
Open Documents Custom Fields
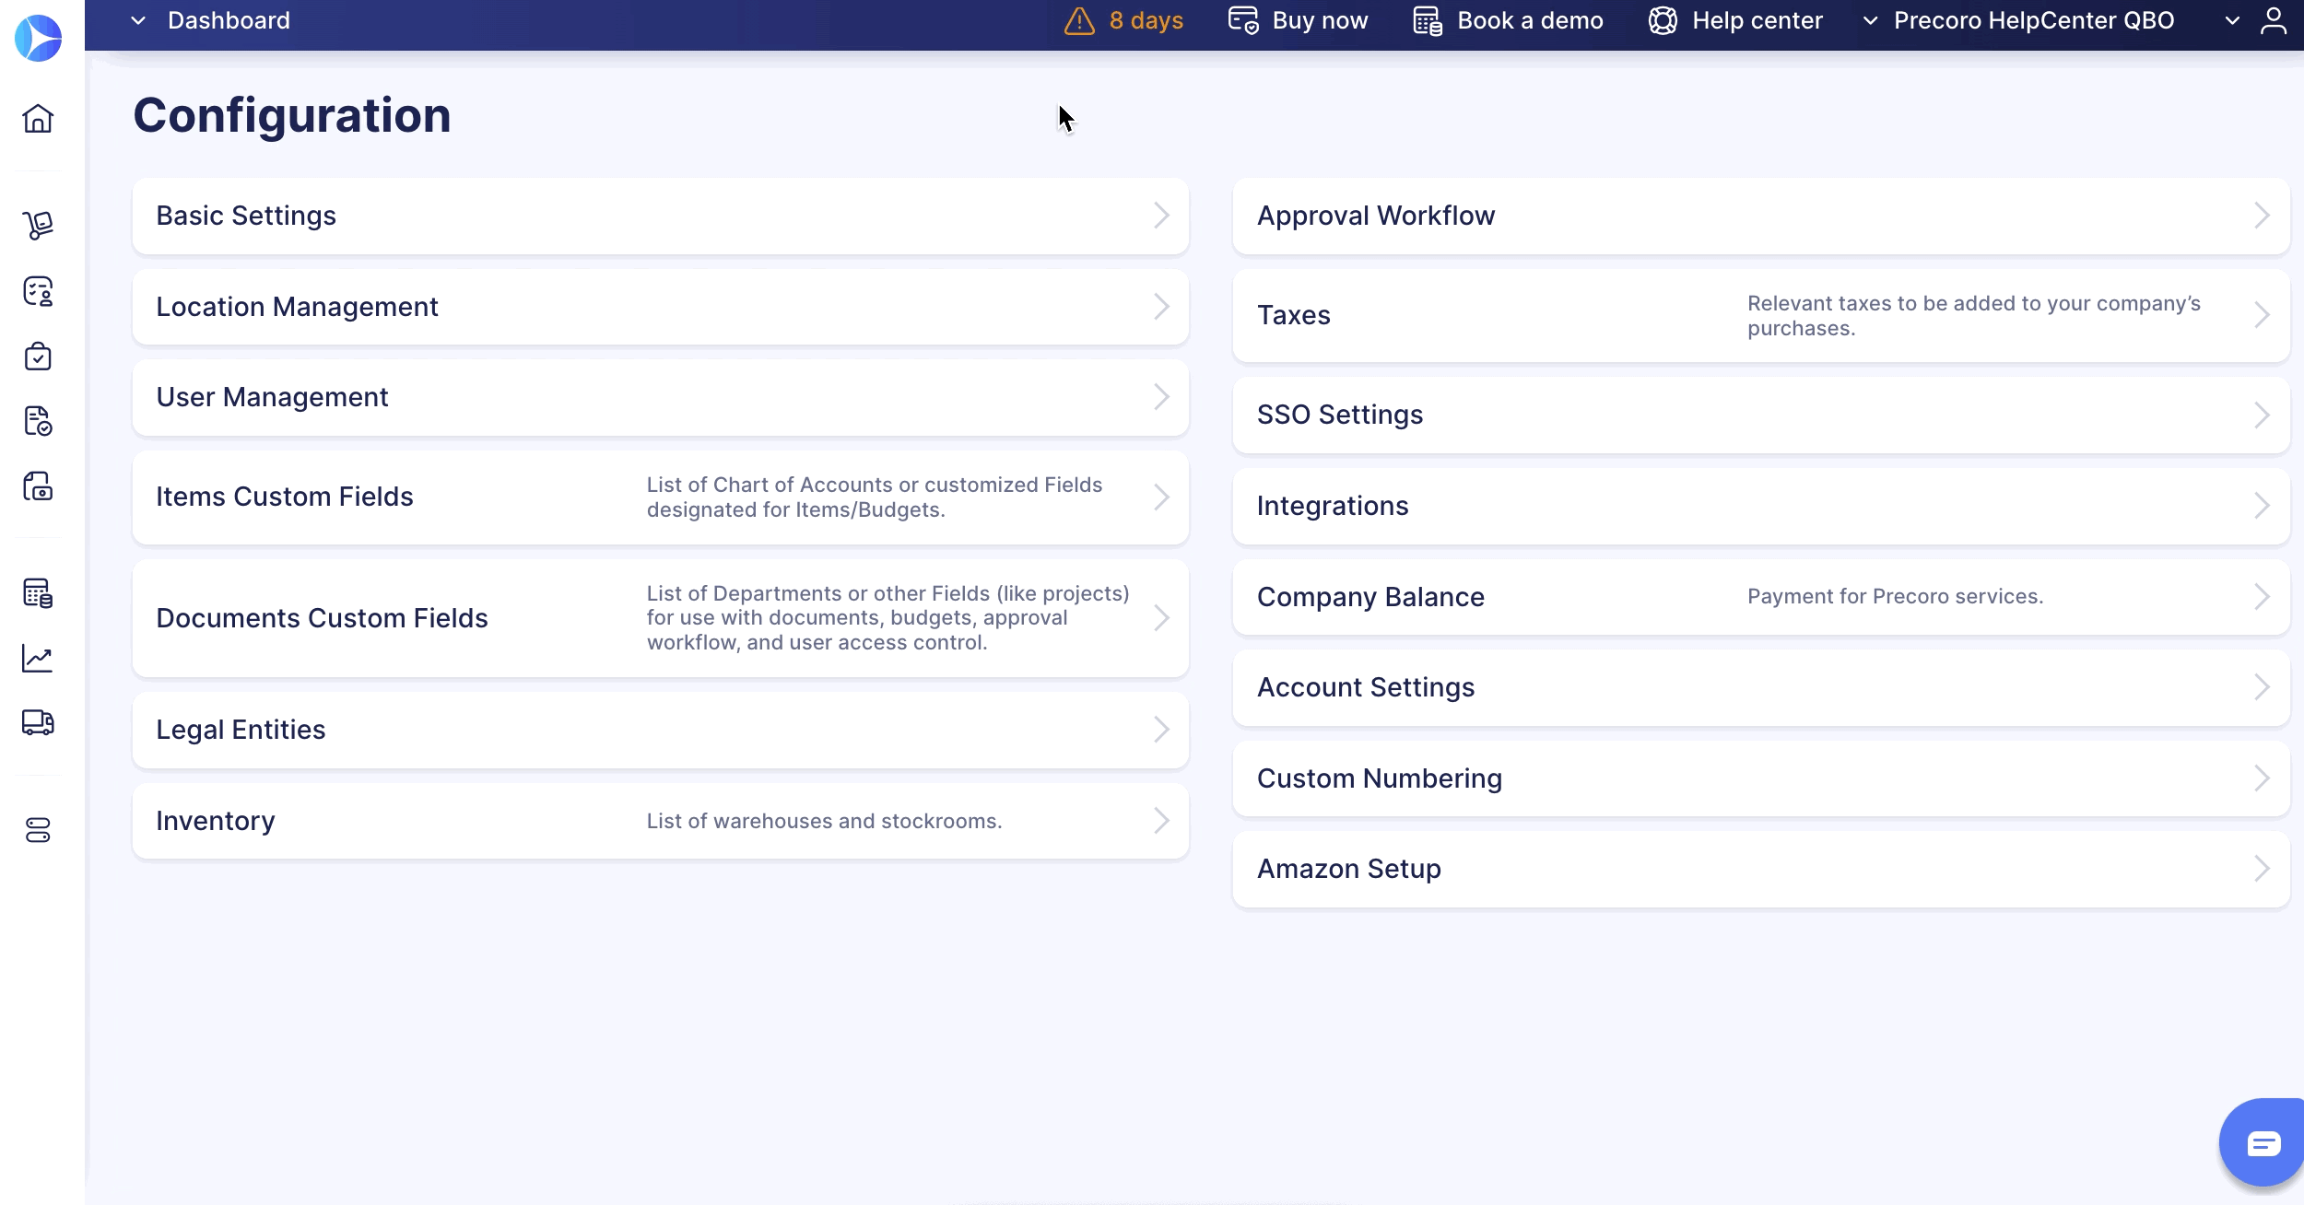coord(660,618)
